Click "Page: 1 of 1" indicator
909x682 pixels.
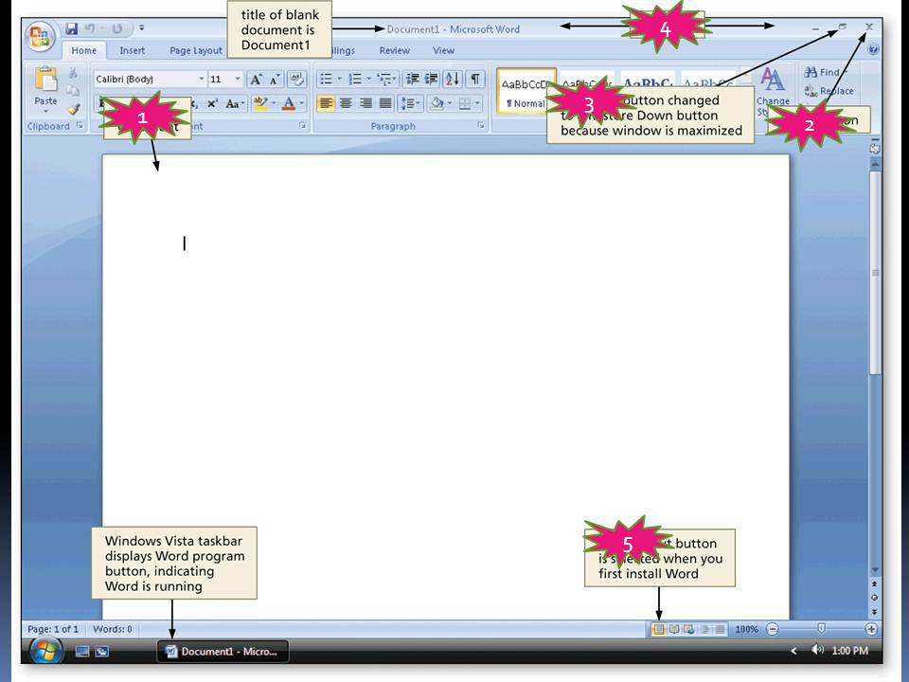pos(53,629)
